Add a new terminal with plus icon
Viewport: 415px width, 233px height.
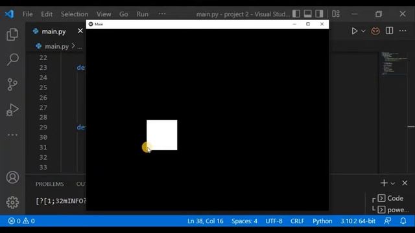(x=384, y=183)
